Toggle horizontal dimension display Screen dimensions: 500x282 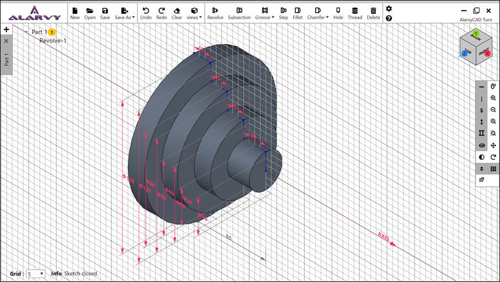(x=482, y=87)
